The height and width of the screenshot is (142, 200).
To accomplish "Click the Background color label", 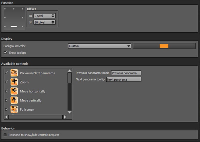I will click(14, 46).
